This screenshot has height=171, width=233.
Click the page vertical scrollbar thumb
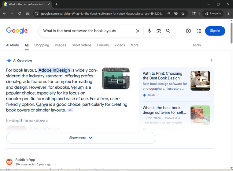point(231,33)
